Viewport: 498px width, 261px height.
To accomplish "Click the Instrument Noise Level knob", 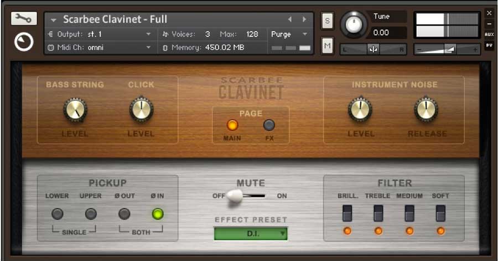I will coord(360,110).
